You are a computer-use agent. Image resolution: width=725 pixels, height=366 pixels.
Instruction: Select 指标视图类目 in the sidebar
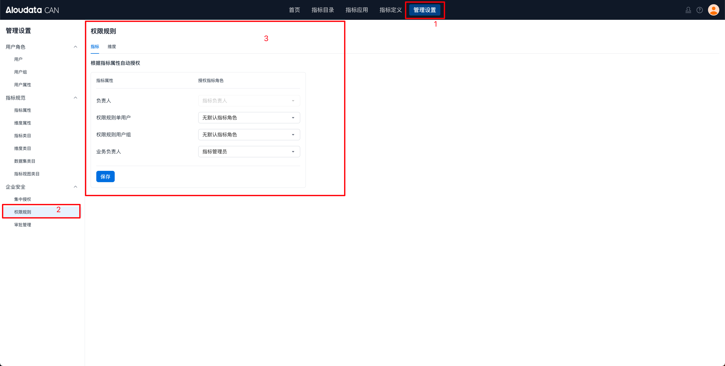pyautogui.click(x=27, y=174)
